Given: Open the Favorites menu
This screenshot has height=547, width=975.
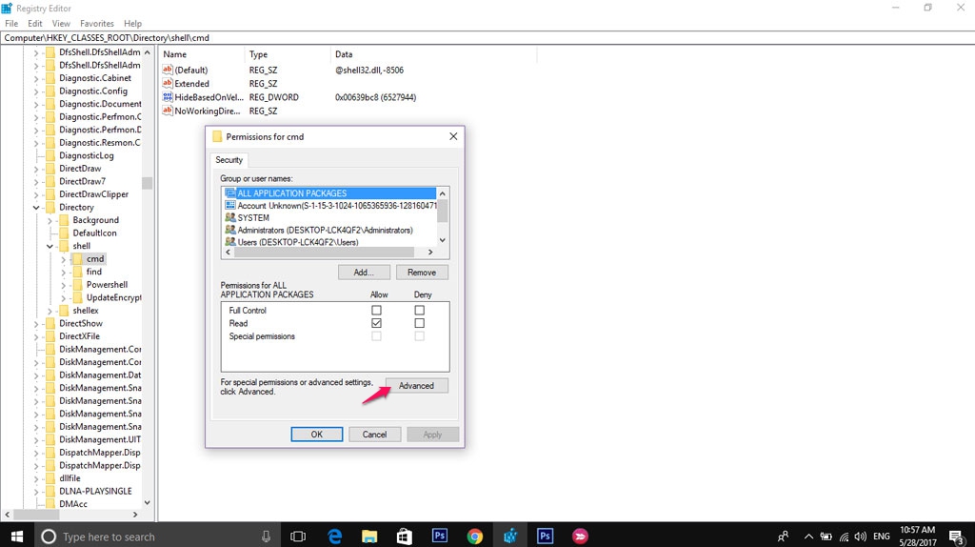Looking at the screenshot, I should coord(97,23).
